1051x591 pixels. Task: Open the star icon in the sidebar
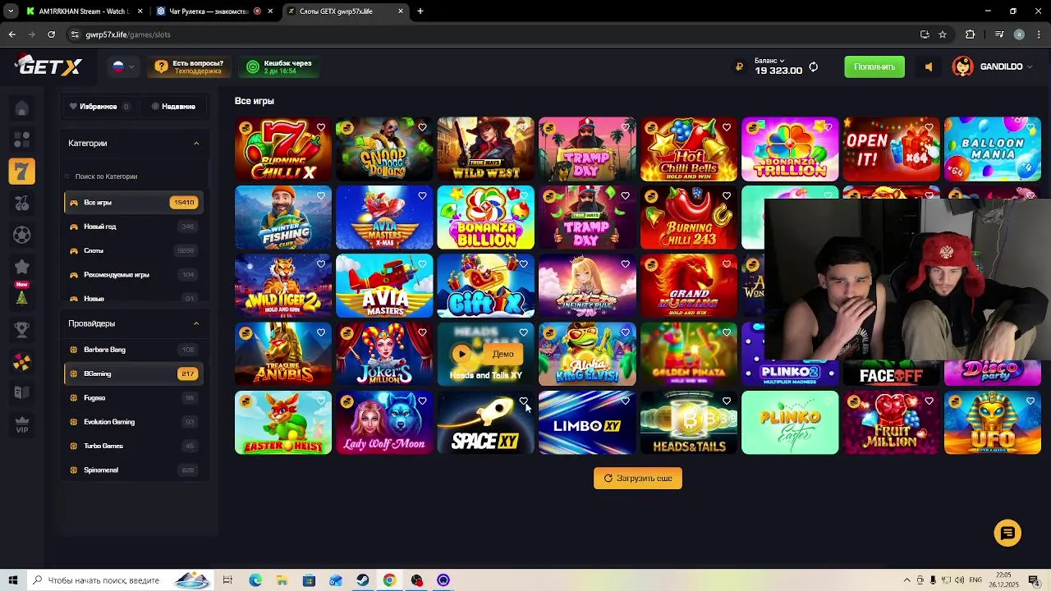tap(22, 266)
